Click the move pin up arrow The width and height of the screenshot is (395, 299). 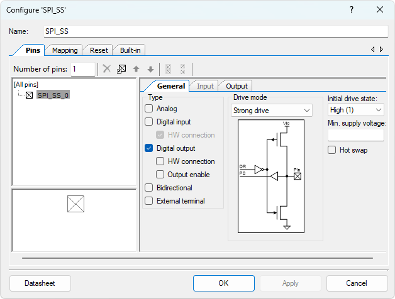(136, 69)
